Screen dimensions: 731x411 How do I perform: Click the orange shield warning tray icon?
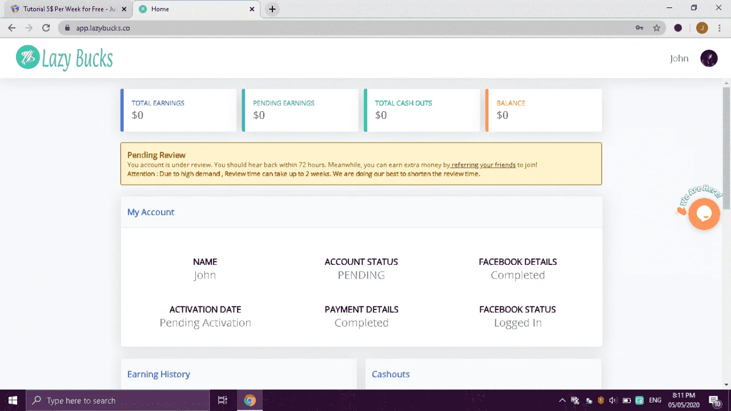601,400
